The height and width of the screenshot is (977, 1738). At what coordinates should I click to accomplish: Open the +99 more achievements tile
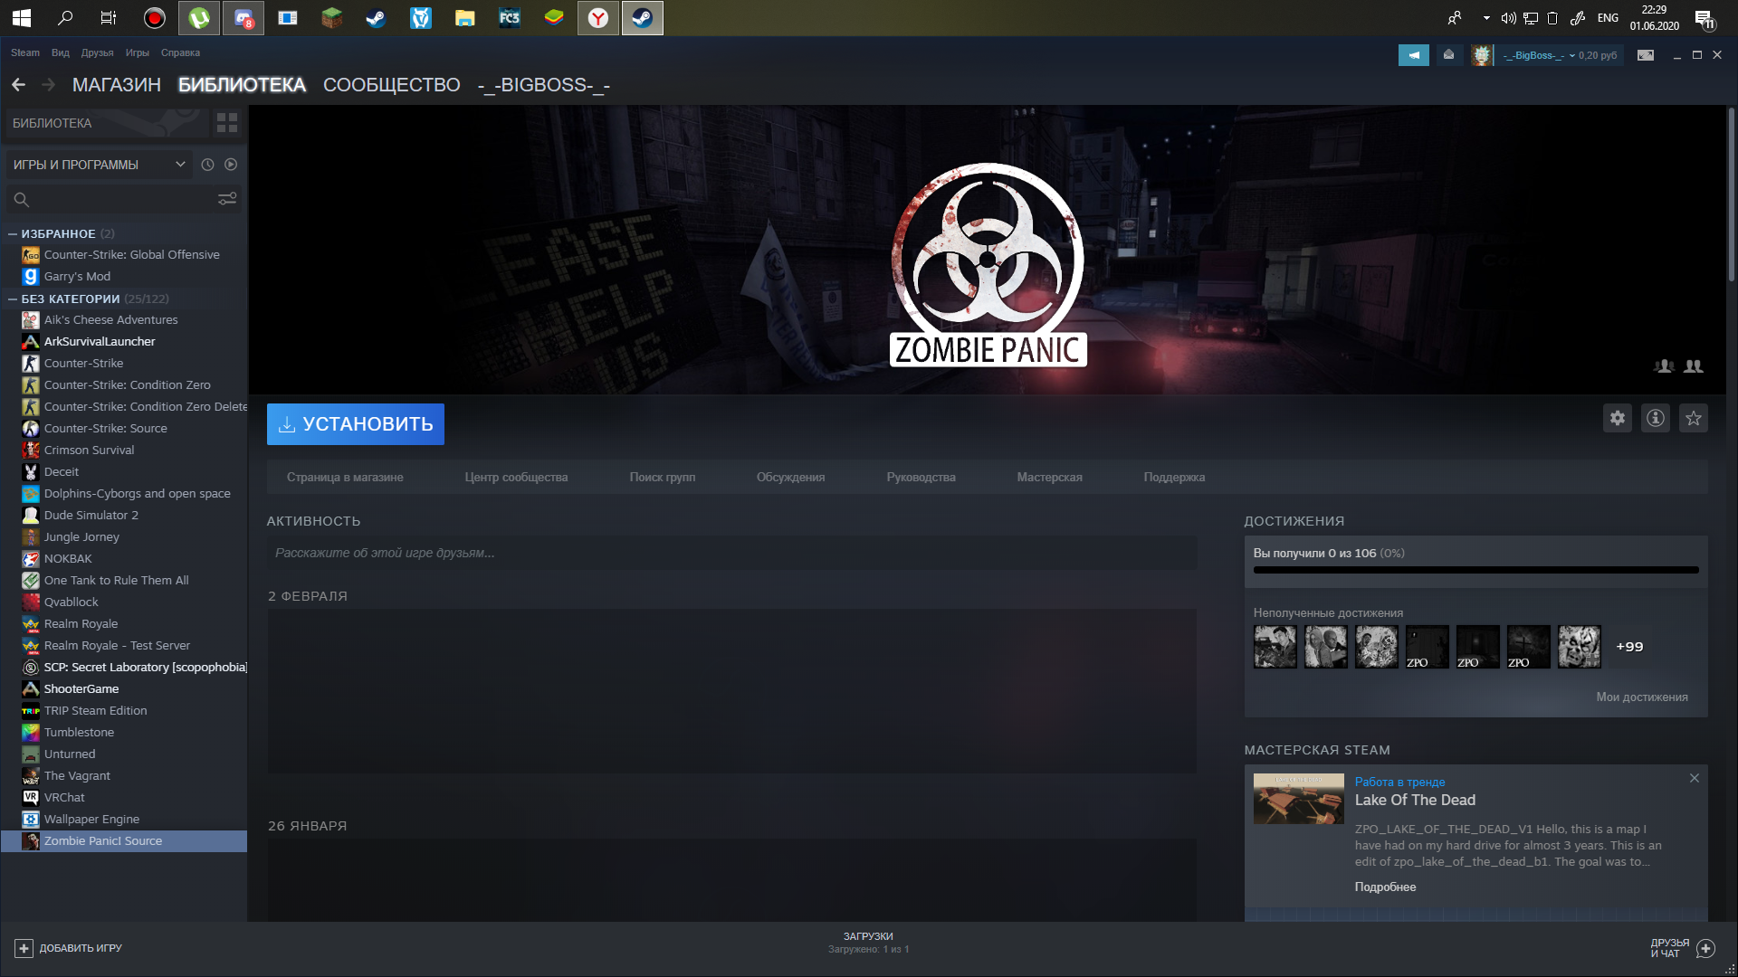[1629, 647]
